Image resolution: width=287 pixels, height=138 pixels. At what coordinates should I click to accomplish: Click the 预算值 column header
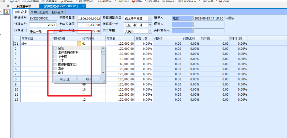[120, 39]
